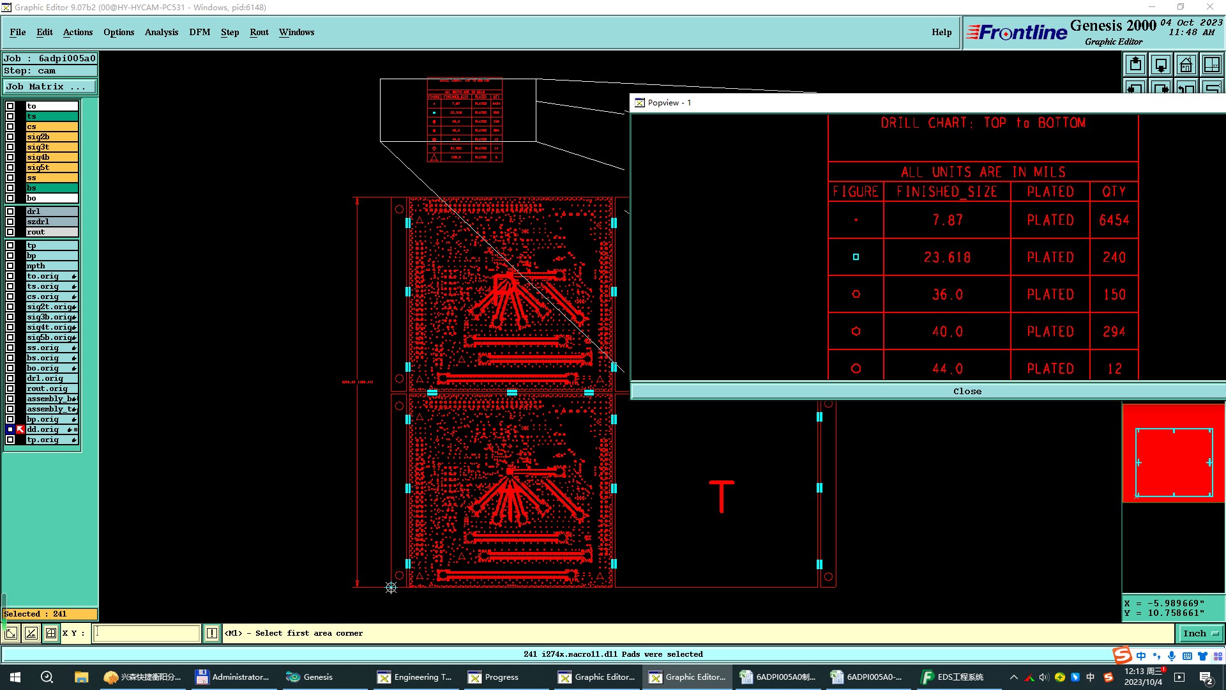This screenshot has height=690, width=1226.
Task: Close the Popview window via Close button
Action: 967,391
